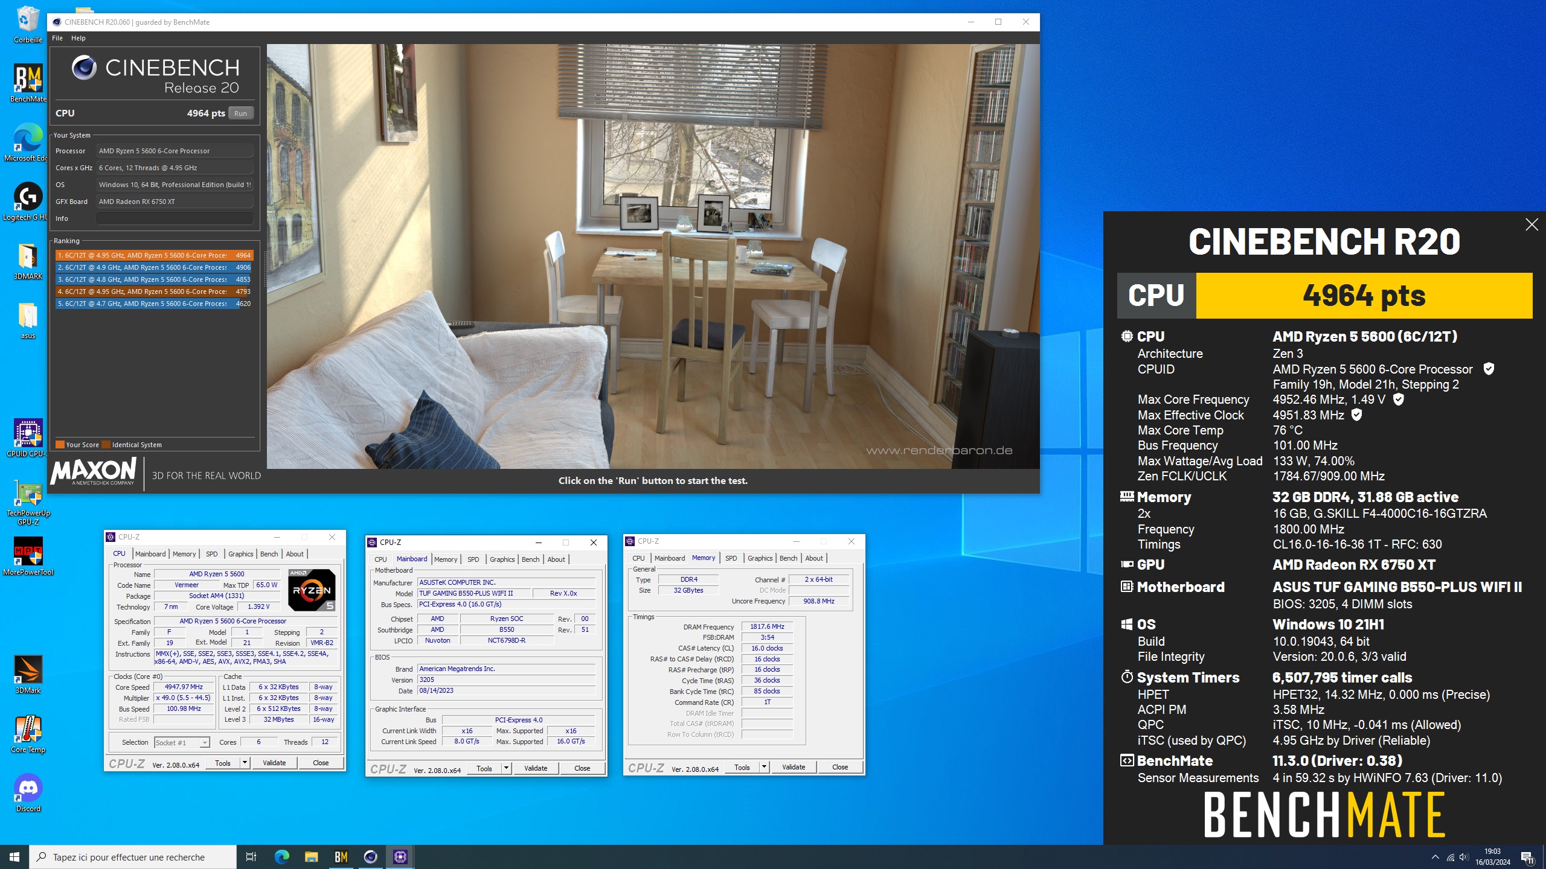Click Validate in right CPU-Z window

(794, 767)
